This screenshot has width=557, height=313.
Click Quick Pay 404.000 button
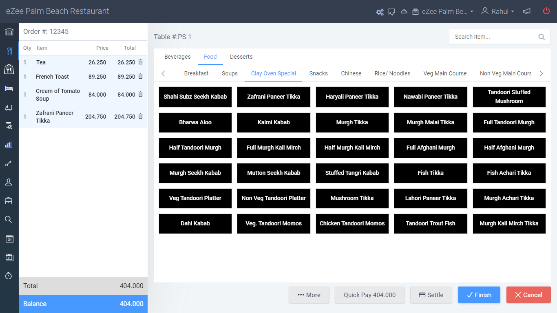pos(370,295)
